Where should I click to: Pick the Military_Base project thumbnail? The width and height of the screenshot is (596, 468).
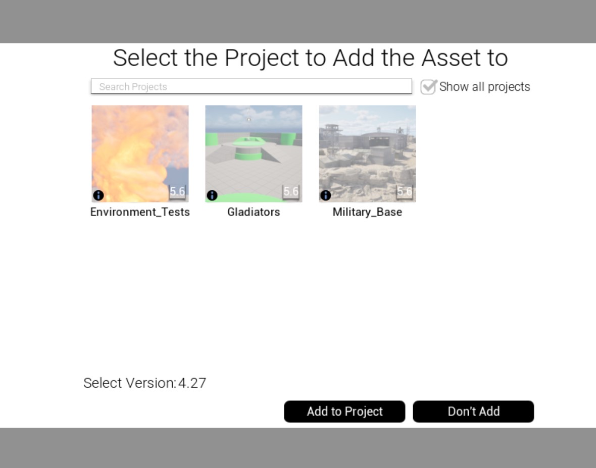tap(367, 154)
